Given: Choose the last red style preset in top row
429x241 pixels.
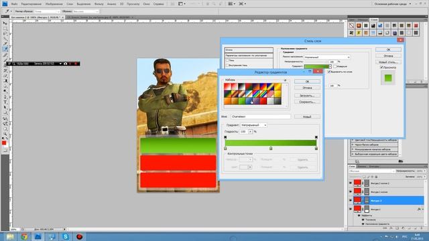Looking at the screenshot, I should pos(416,25).
